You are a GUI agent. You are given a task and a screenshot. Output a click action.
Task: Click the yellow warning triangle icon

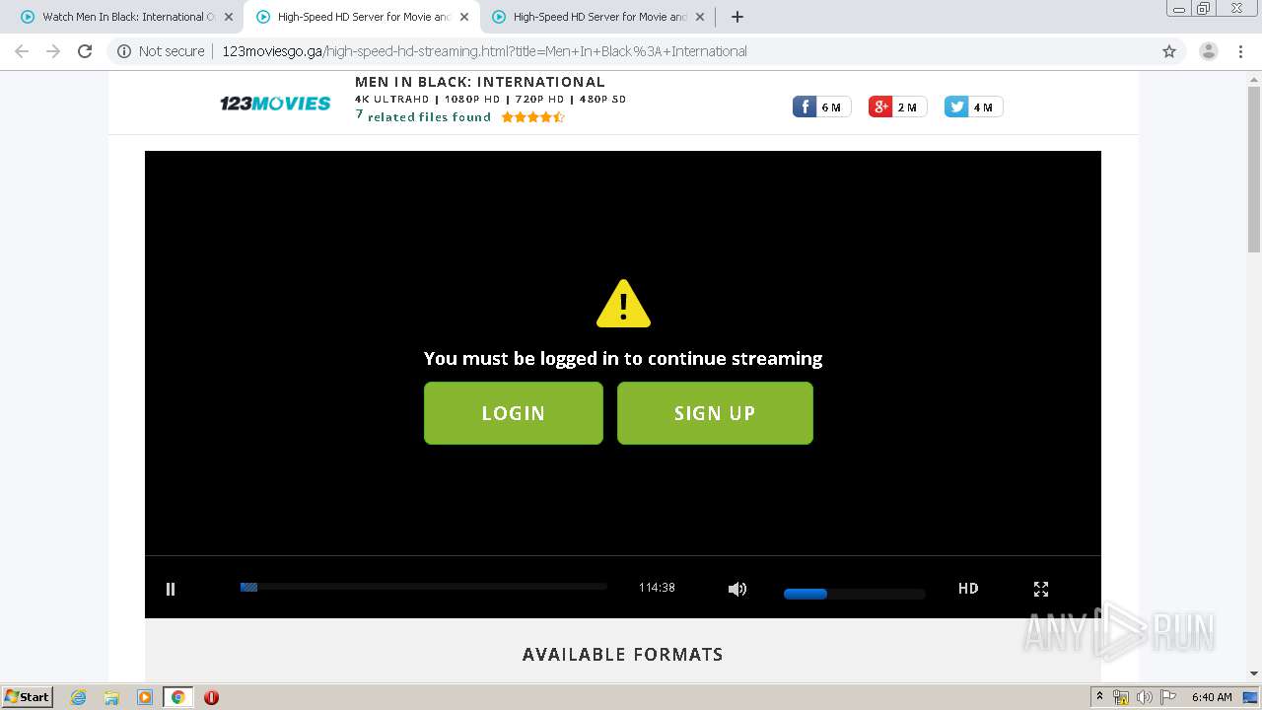point(623,304)
